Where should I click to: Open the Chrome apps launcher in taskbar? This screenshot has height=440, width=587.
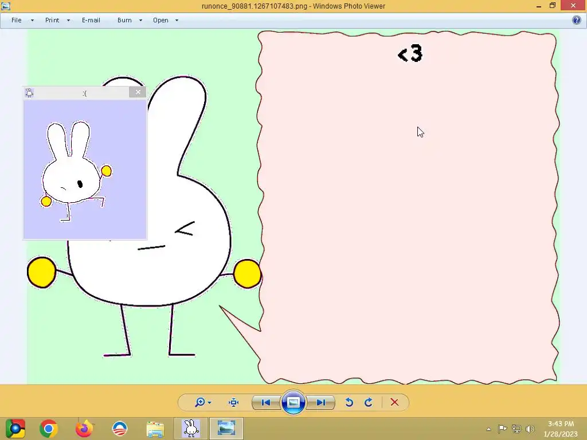click(15, 429)
